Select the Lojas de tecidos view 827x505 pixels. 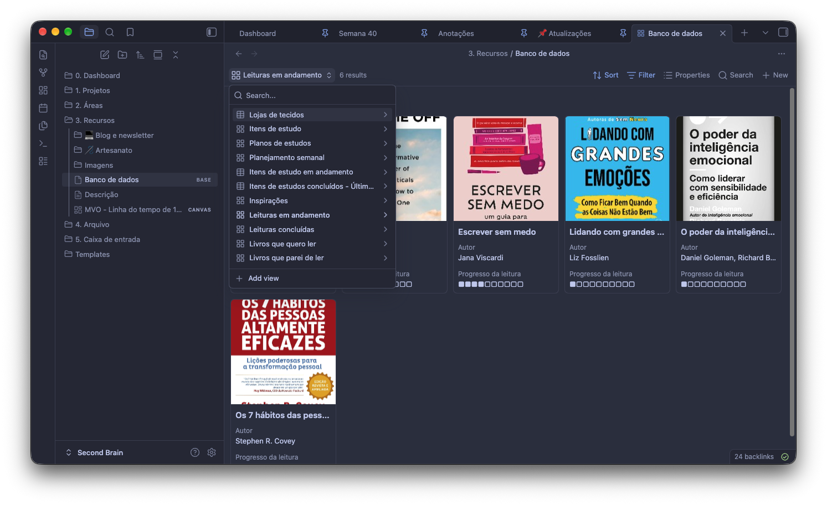point(312,115)
